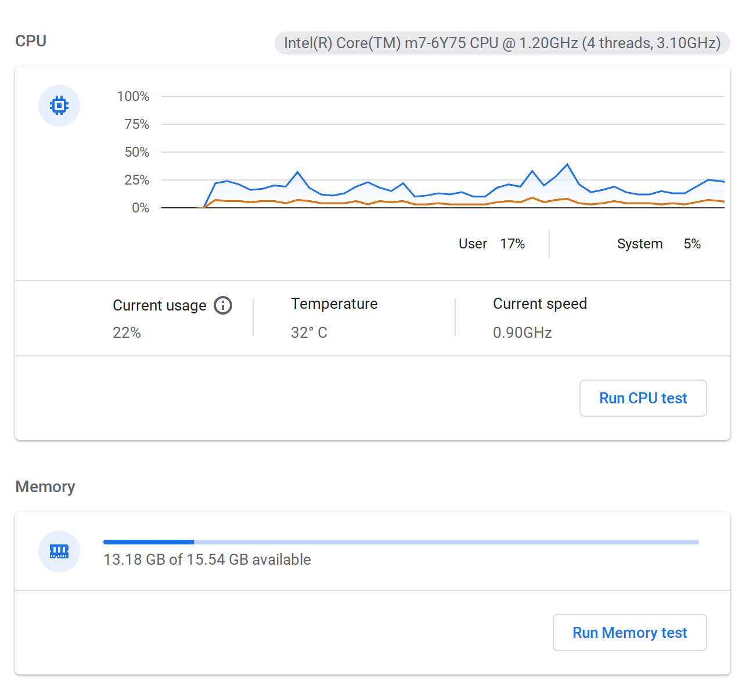The height and width of the screenshot is (693, 742).
Task: Click the CPU usage line chart
Action: [x=443, y=152]
